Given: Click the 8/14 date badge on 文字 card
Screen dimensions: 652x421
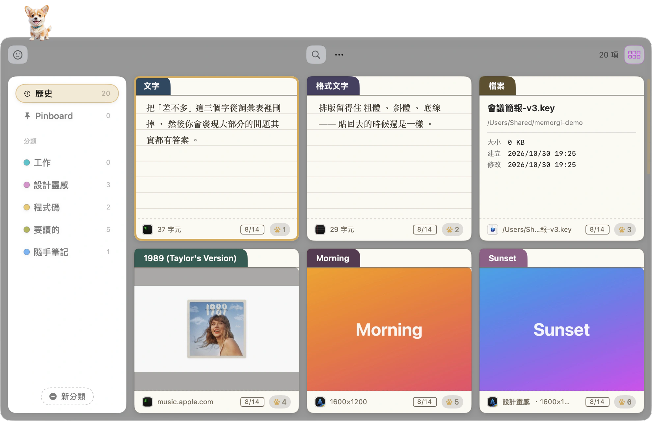Looking at the screenshot, I should coord(252,230).
